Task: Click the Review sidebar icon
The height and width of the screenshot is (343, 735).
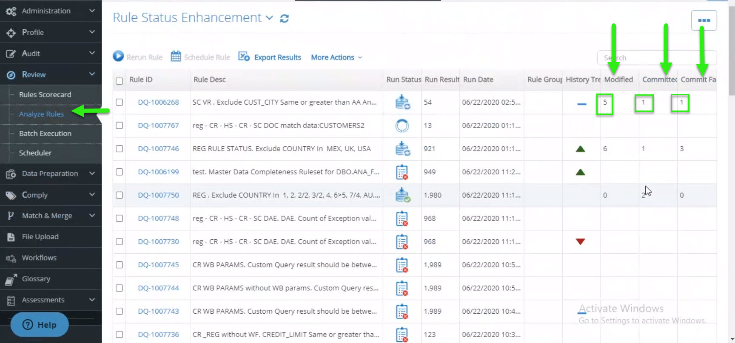Action: (x=11, y=75)
